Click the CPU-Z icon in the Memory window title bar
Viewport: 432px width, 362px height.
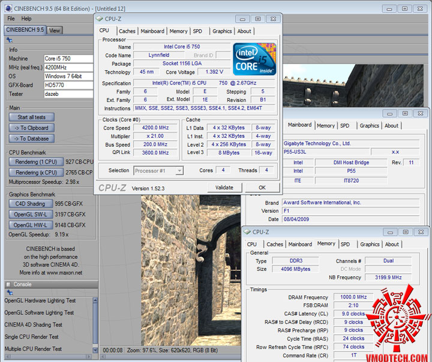coord(247,232)
